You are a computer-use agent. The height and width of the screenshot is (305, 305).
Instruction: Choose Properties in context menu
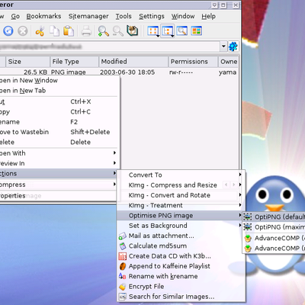[59, 196]
